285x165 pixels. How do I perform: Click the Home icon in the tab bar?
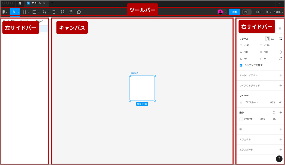tap(20, 3)
